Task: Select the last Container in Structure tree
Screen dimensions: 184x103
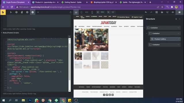Action: coord(164,45)
